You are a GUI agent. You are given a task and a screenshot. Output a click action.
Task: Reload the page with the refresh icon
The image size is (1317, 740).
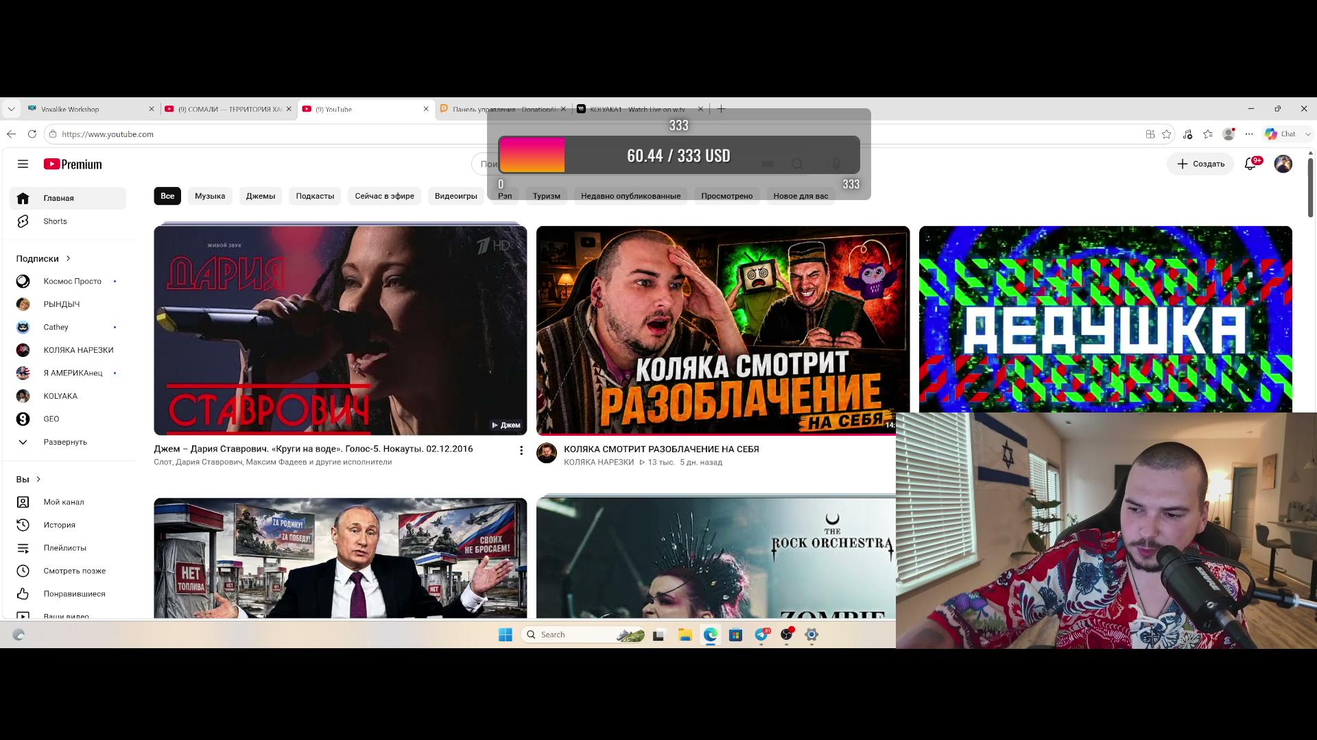(32, 134)
